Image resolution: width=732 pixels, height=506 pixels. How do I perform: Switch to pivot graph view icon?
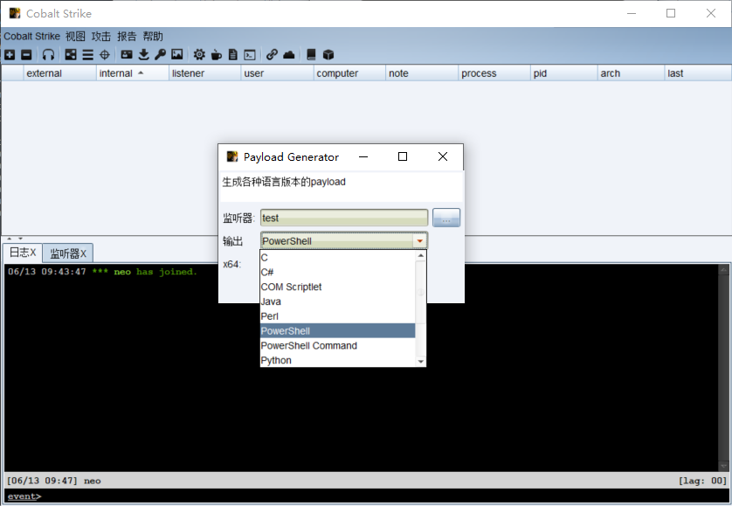pos(71,55)
